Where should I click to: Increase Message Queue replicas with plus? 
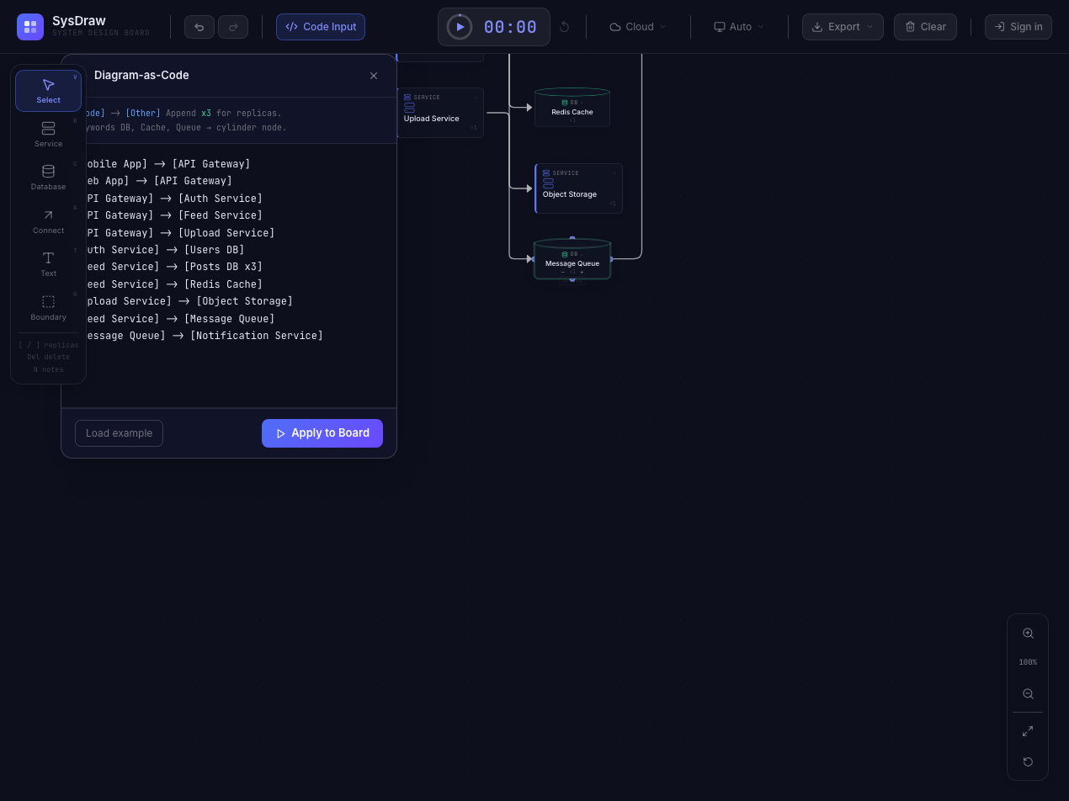(x=582, y=272)
